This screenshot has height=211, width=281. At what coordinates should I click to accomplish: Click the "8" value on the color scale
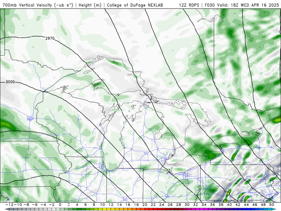(94, 205)
